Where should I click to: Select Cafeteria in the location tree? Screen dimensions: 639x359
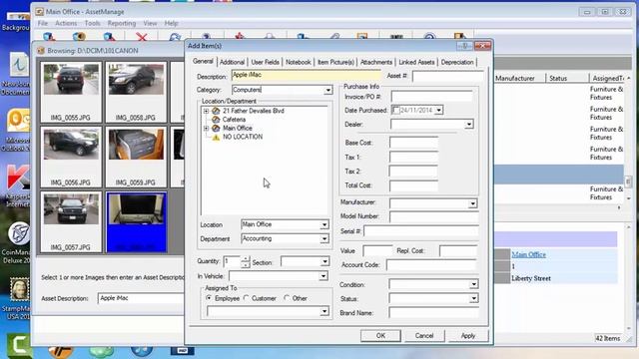click(x=234, y=120)
